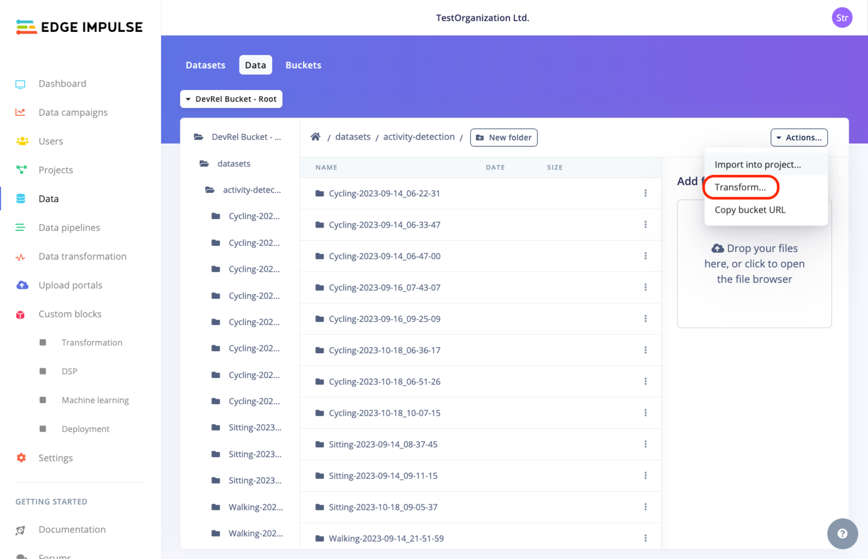Click the New folder button
This screenshot has height=559, width=868.
[x=504, y=138]
